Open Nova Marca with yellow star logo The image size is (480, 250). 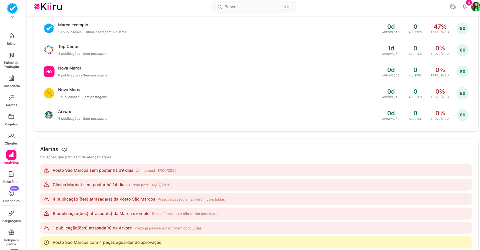256,93
